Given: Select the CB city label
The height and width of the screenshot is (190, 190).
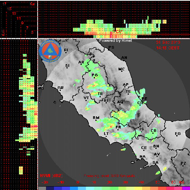Looking at the screenshot, I should point(154,131).
